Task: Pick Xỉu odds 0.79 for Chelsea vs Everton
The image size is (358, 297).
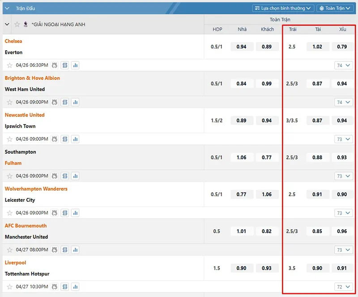Action: [x=342, y=47]
